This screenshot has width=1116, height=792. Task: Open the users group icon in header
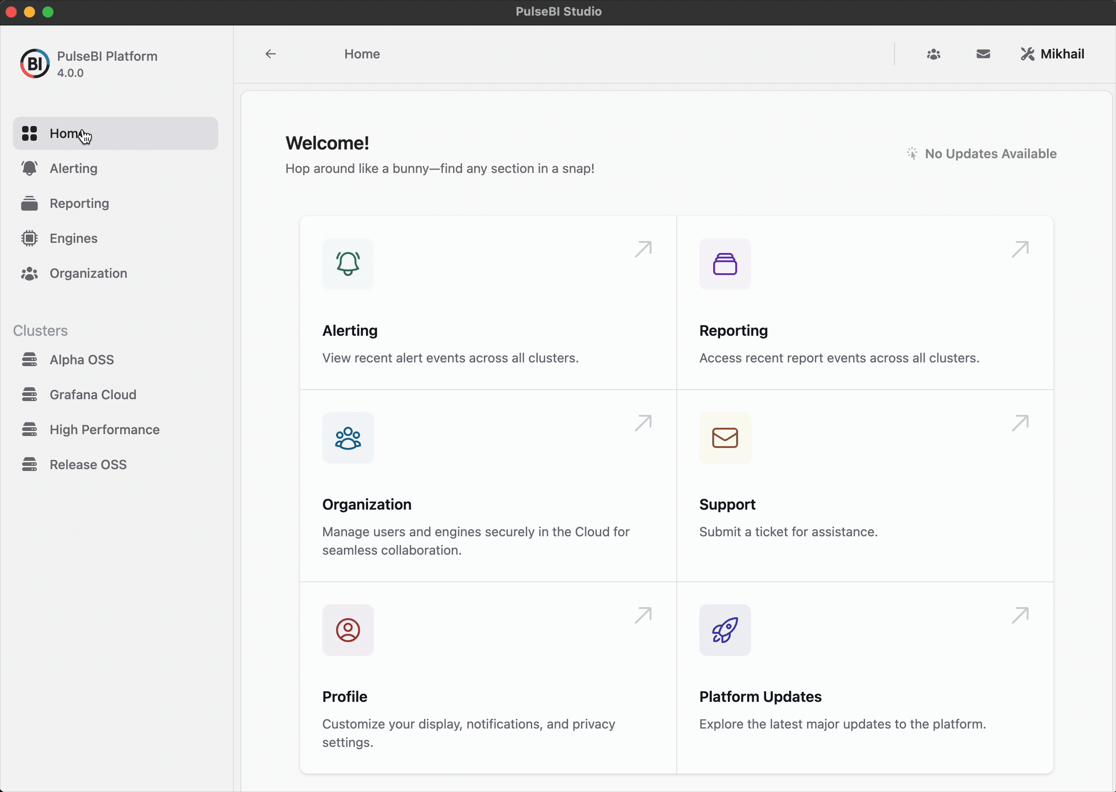click(x=933, y=54)
